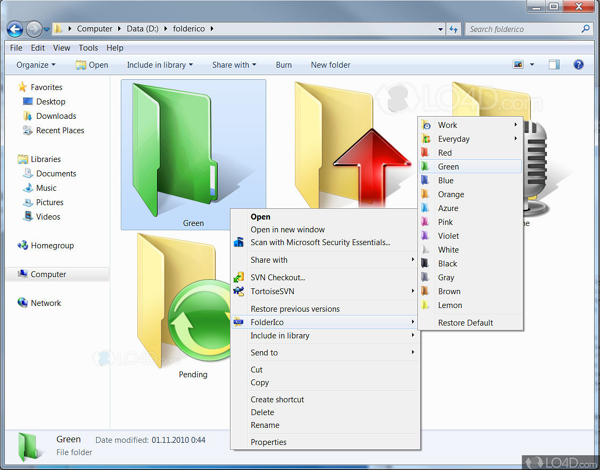
Task: Toggle the preview pane icon
Action: (x=554, y=64)
